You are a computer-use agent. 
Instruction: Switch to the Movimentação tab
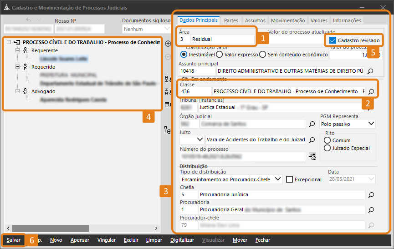[x=287, y=20]
